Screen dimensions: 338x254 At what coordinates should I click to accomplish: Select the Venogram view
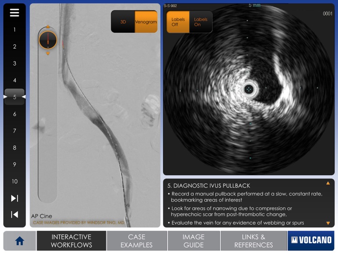(146, 22)
